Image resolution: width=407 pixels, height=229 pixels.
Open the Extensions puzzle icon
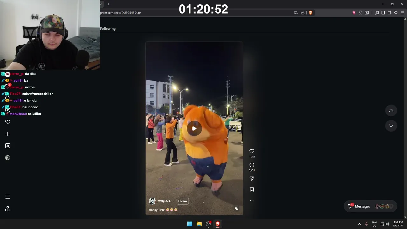[x=360, y=13]
